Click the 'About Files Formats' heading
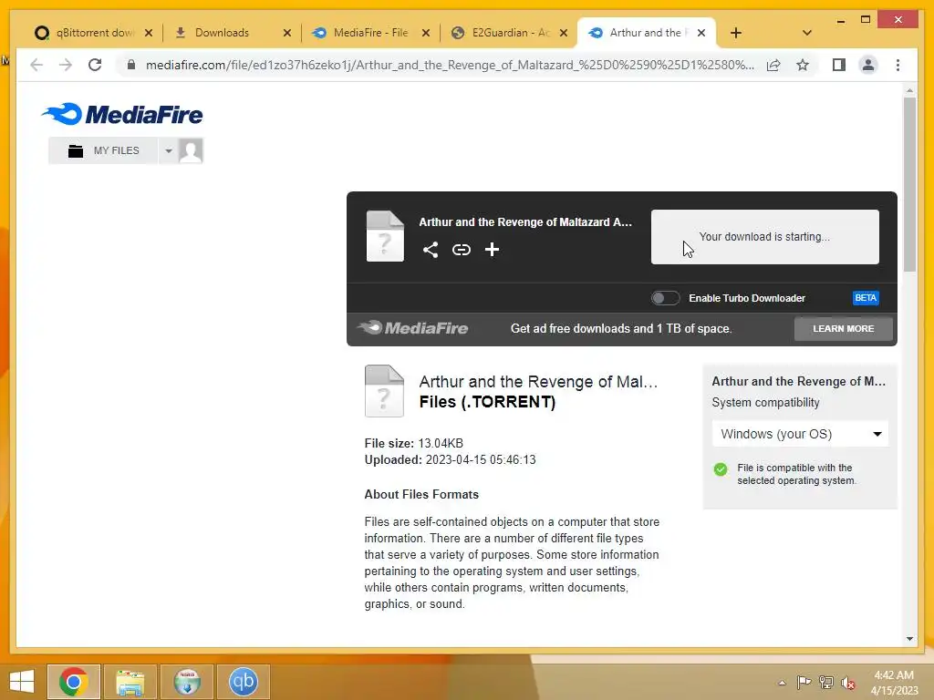This screenshot has width=934, height=700. tap(421, 495)
